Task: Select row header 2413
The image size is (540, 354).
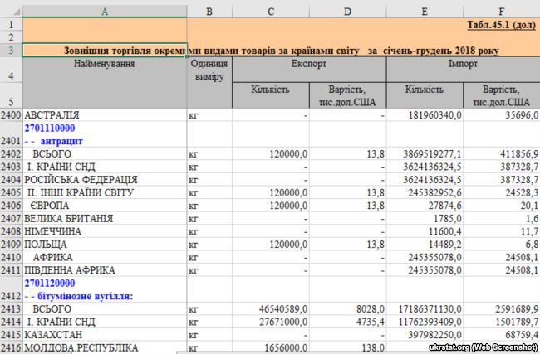Action: click(12, 309)
